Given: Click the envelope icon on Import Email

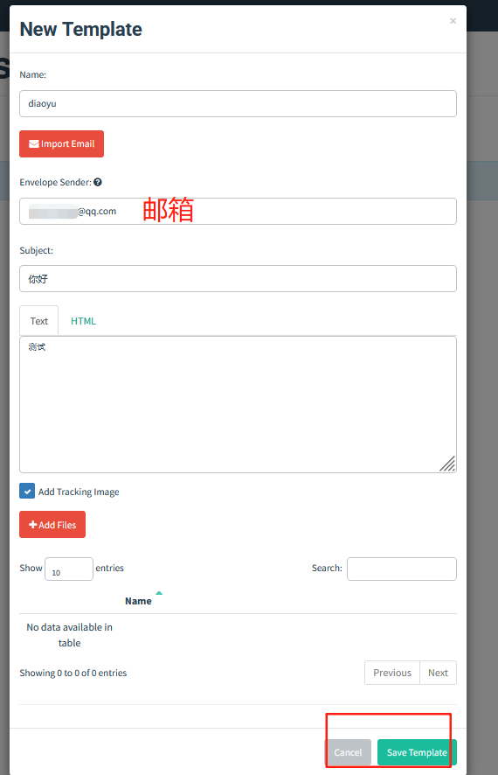Looking at the screenshot, I should [x=34, y=143].
